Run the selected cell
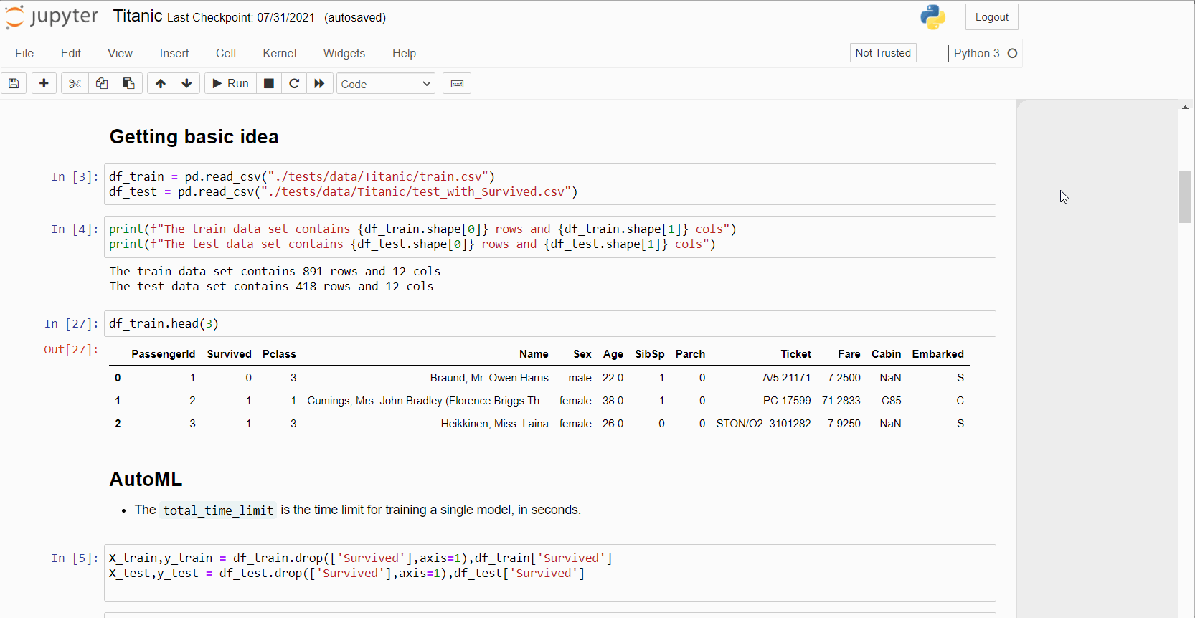The width and height of the screenshot is (1195, 618). click(230, 84)
